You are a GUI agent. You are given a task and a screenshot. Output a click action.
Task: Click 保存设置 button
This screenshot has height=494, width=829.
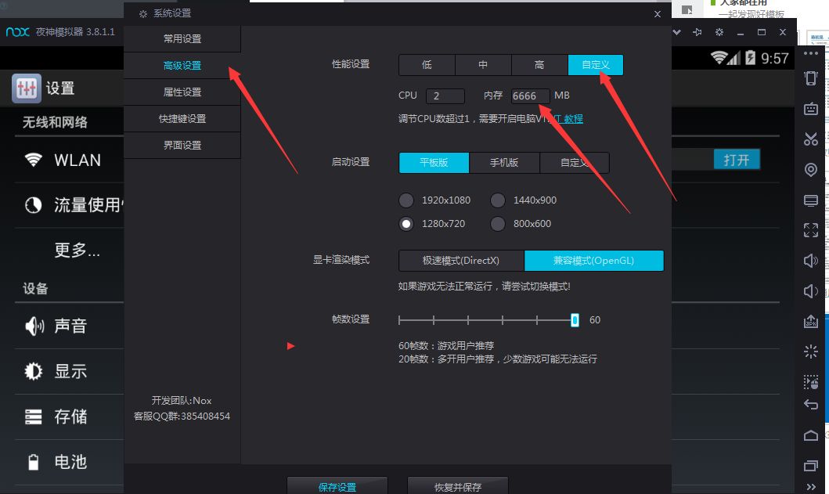tap(337, 487)
